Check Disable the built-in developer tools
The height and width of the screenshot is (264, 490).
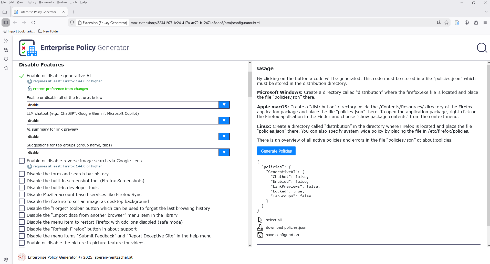tap(22, 188)
